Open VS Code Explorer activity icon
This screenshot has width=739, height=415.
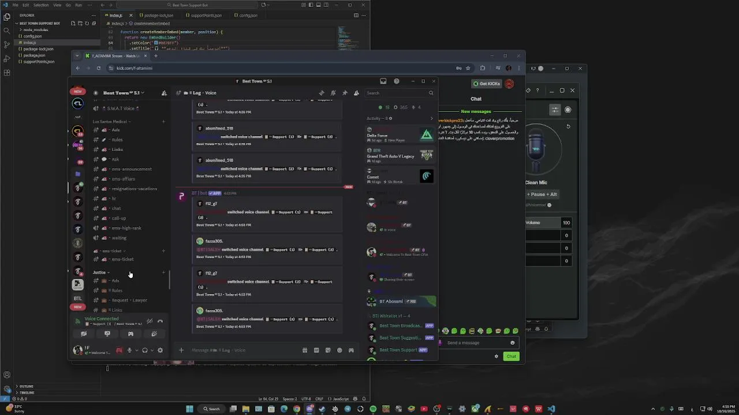pyautogui.click(x=7, y=17)
